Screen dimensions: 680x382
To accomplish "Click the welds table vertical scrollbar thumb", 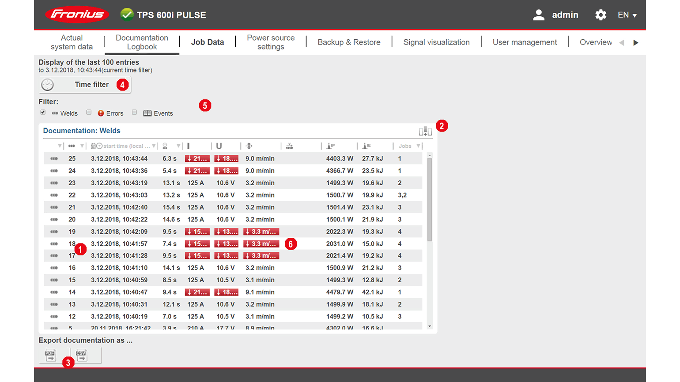I will click(430, 198).
